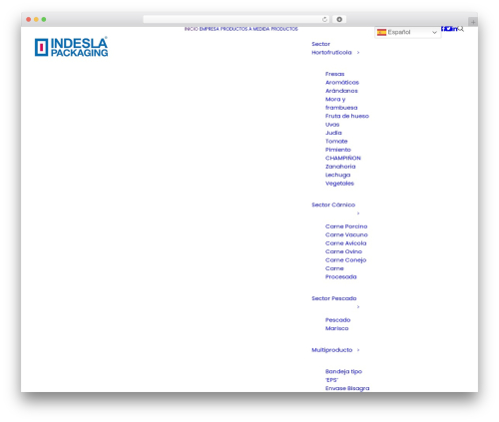Viewport: 499px width, 422px height.
Task: Select Aromáticos product link
Action: 342,82
